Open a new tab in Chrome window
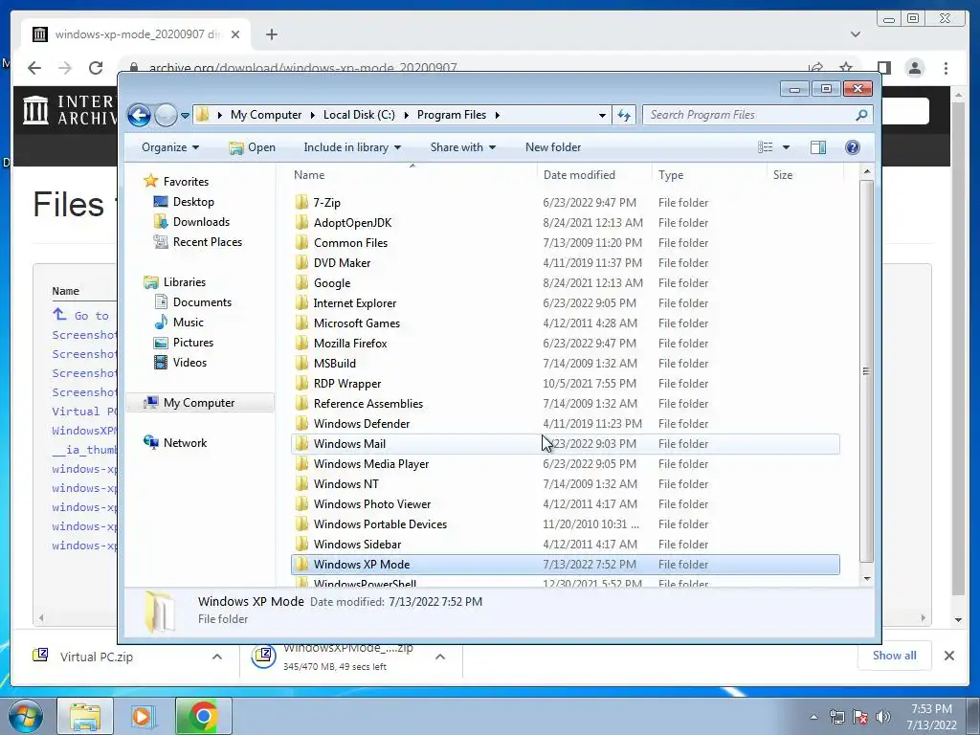Image resolution: width=980 pixels, height=735 pixels. pos(271,34)
